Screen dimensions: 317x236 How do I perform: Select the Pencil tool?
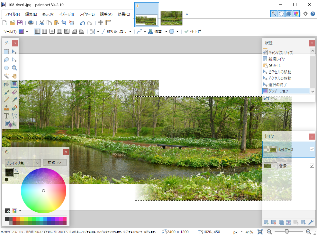click(6, 100)
